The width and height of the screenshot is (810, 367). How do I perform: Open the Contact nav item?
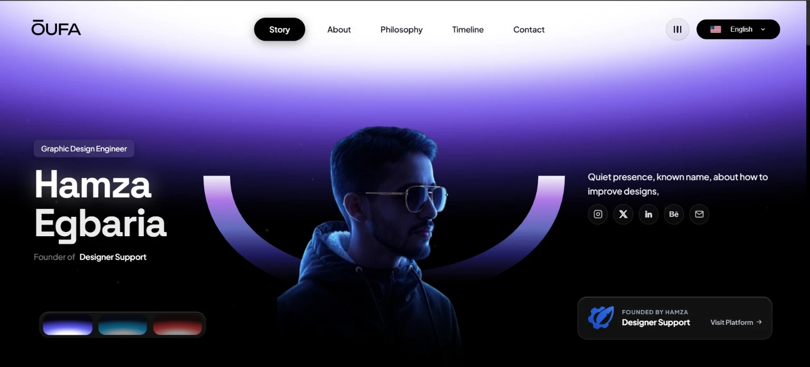(x=529, y=30)
